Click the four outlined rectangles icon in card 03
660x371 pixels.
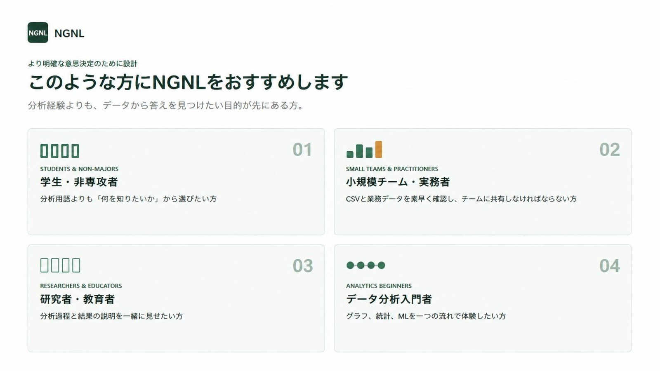[x=60, y=265]
